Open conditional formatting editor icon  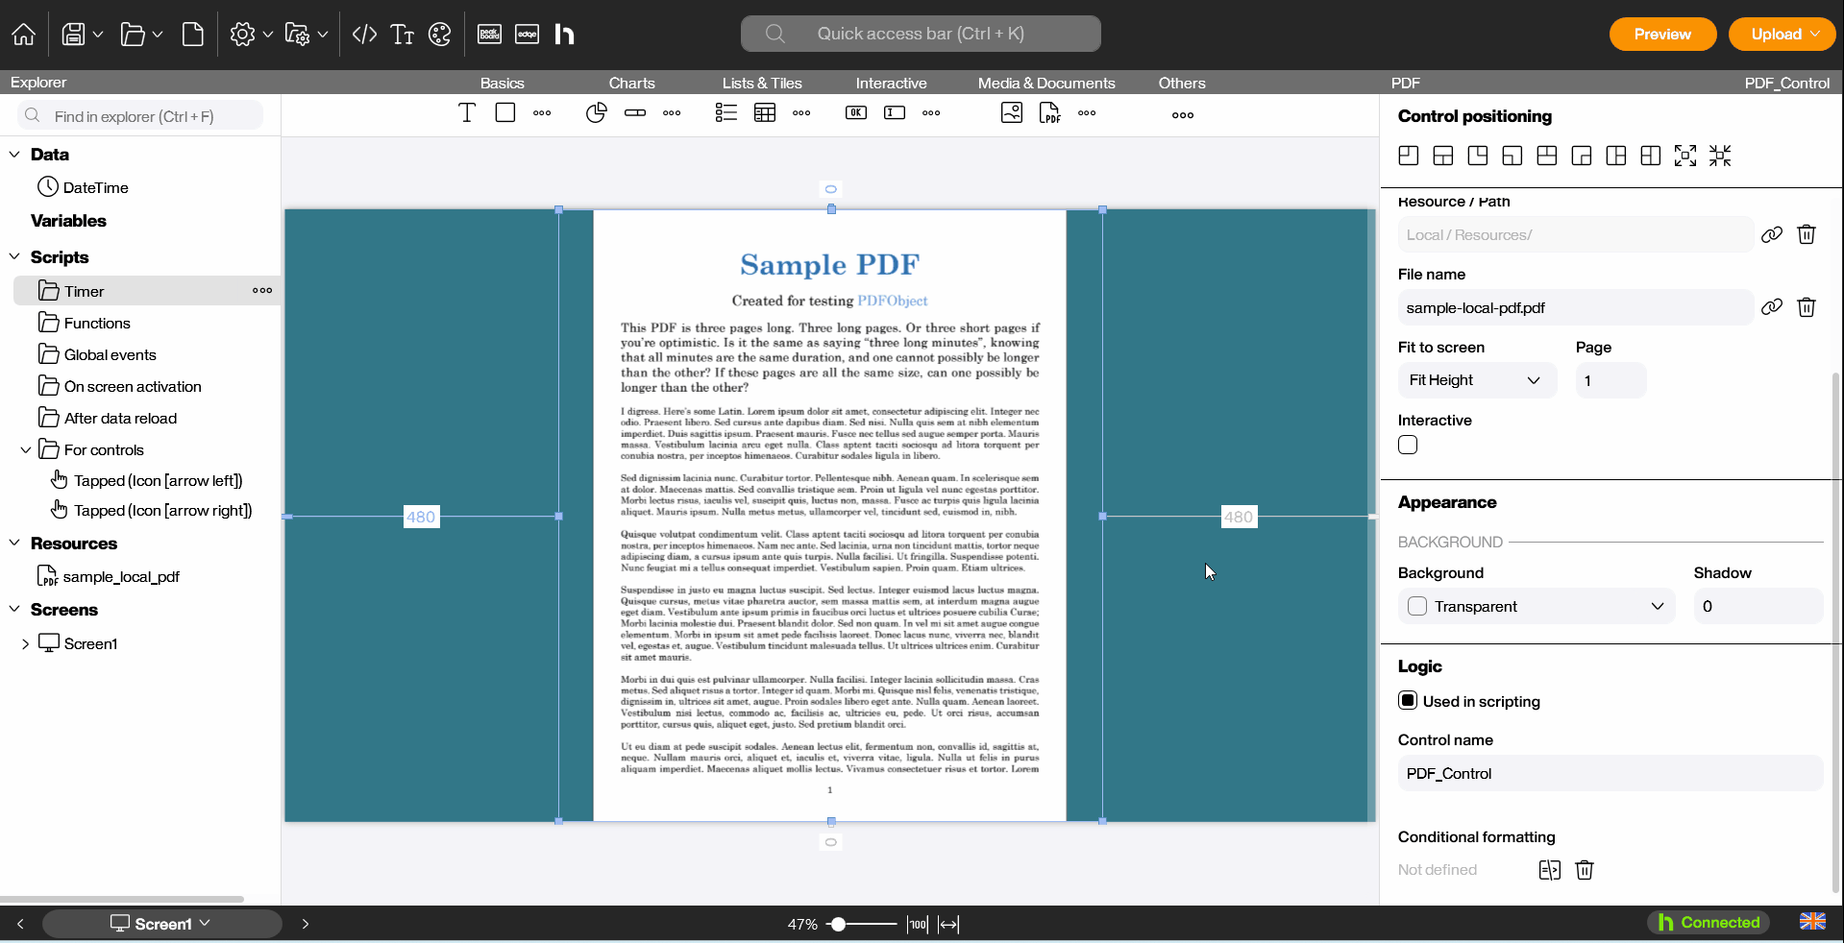pyautogui.click(x=1549, y=870)
